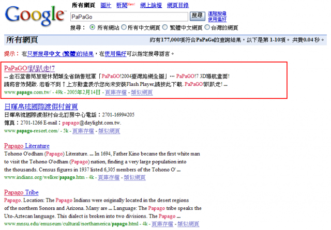Click 只要搜尋中文 (繁體)的結果 tip link
The width and height of the screenshot is (331, 230).
coord(61,54)
